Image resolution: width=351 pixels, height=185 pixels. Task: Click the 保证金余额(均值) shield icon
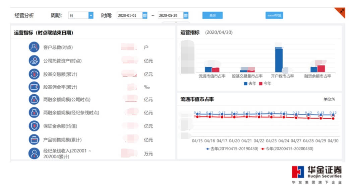pyautogui.click(x=34, y=126)
